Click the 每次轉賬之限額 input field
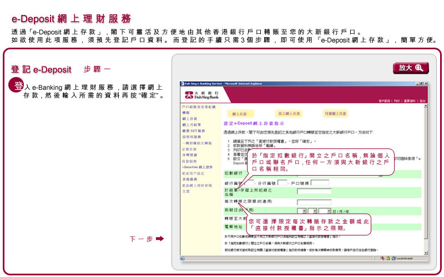This screenshot has width=444, height=277. 314,202
